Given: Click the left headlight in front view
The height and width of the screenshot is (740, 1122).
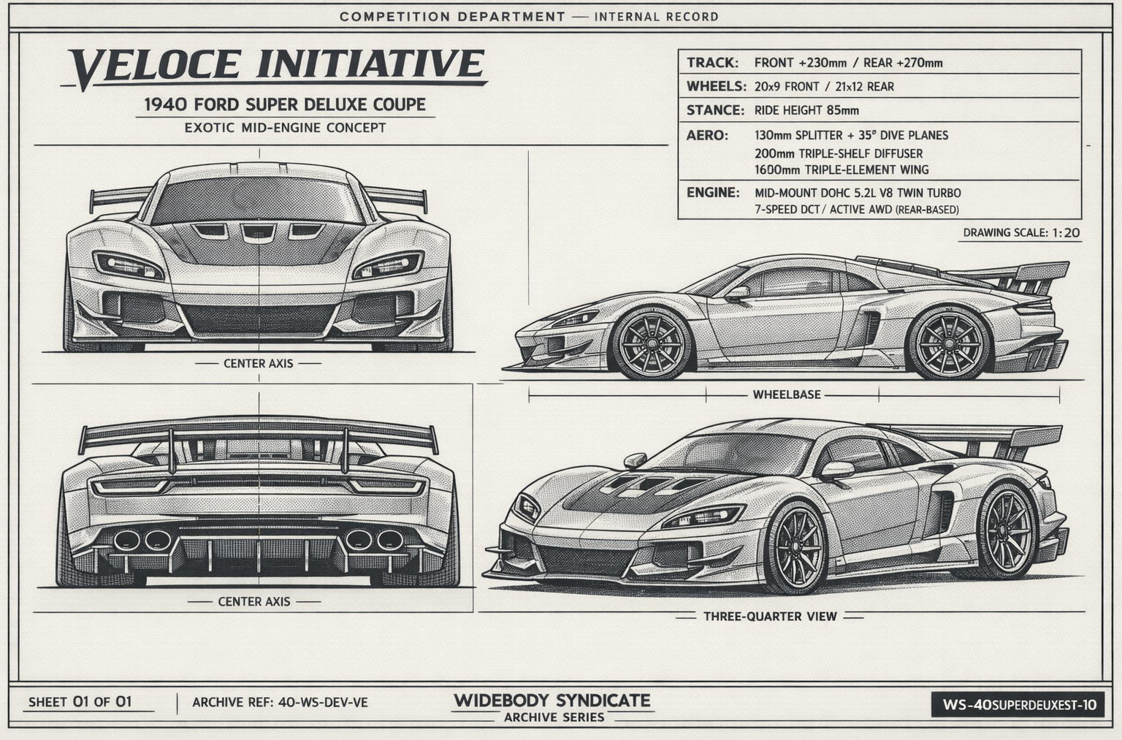Looking at the screenshot, I should pyautogui.click(x=129, y=265).
